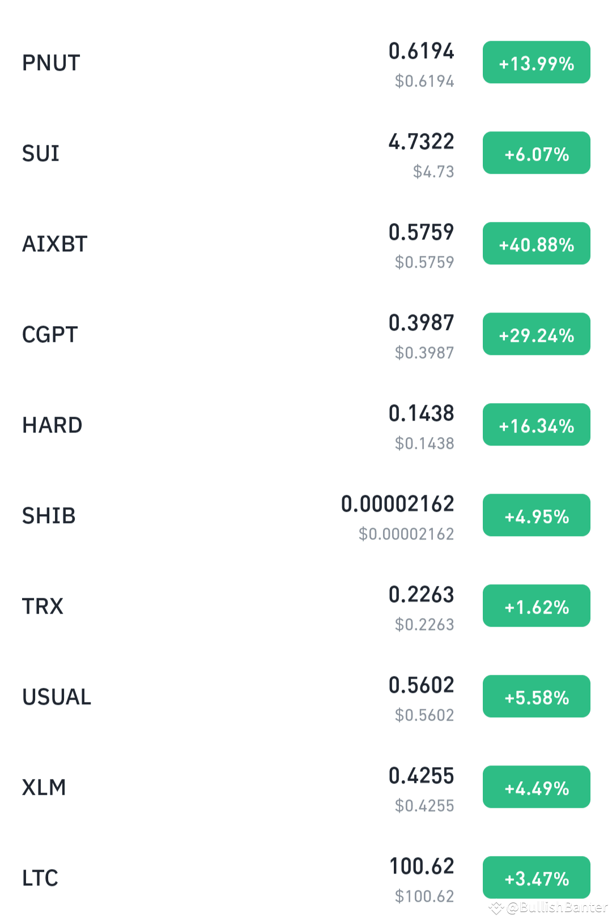Tap the SHIB +4.95% change badge
The width and height of the screenshot is (612, 920).
tap(536, 515)
